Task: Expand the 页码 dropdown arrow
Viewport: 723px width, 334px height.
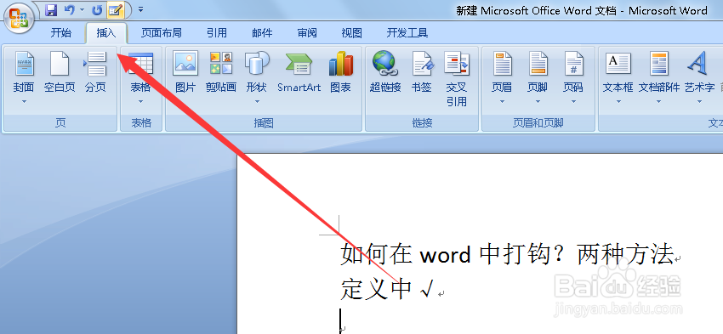Action: 573,101
